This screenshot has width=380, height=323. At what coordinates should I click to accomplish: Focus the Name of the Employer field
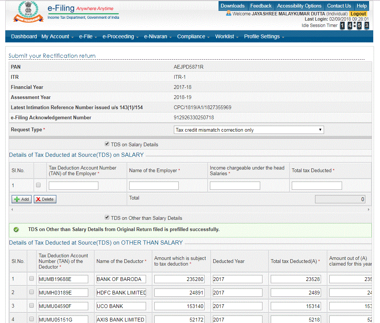coord(154,186)
